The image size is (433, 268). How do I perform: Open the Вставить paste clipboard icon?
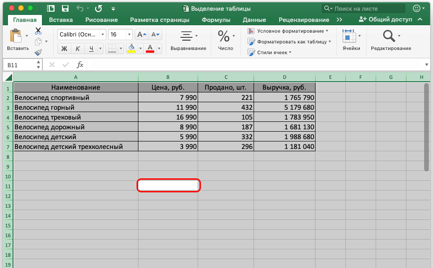pyautogui.click(x=15, y=36)
